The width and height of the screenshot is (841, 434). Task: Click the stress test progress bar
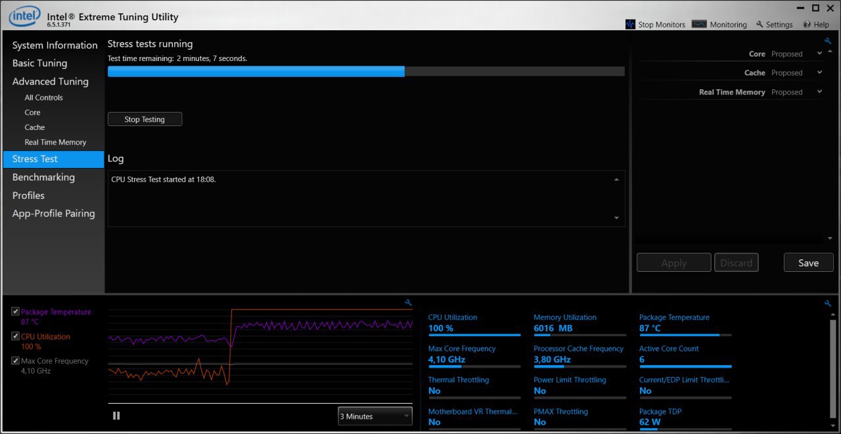[x=366, y=72]
